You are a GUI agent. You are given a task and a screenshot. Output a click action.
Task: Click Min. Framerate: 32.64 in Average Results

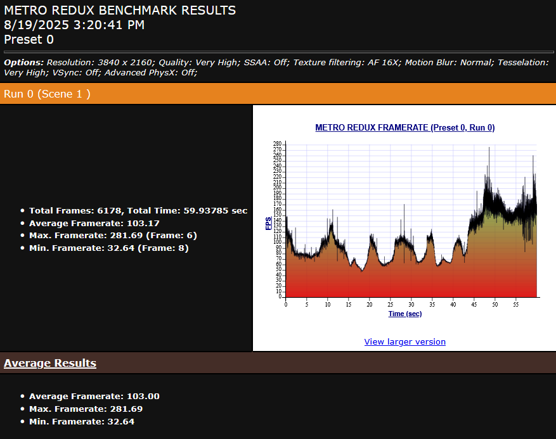[x=82, y=421]
